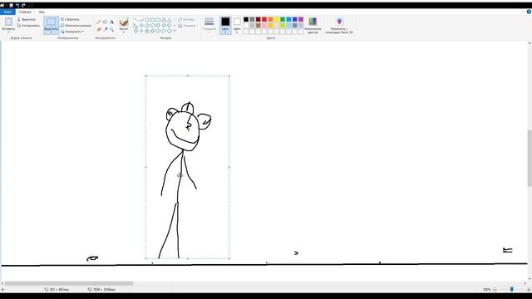This screenshot has height=299, width=532.
Task: Pick the green palette swatch
Action: [x=283, y=20]
